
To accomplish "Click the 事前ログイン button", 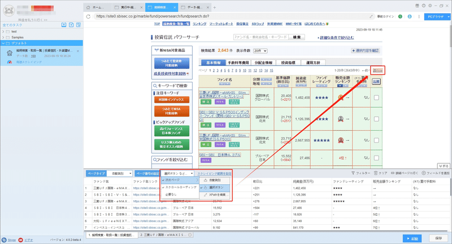I will coord(385,16).
